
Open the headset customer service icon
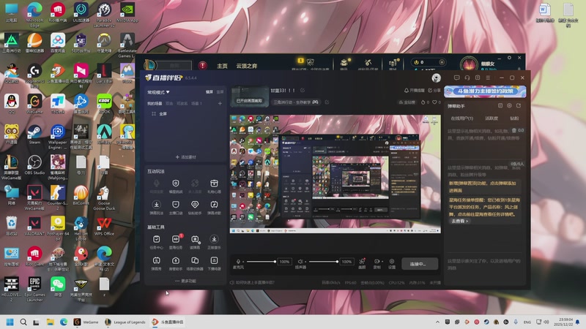[x=467, y=77]
